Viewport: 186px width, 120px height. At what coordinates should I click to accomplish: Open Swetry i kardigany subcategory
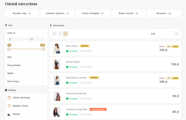pos(93,13)
